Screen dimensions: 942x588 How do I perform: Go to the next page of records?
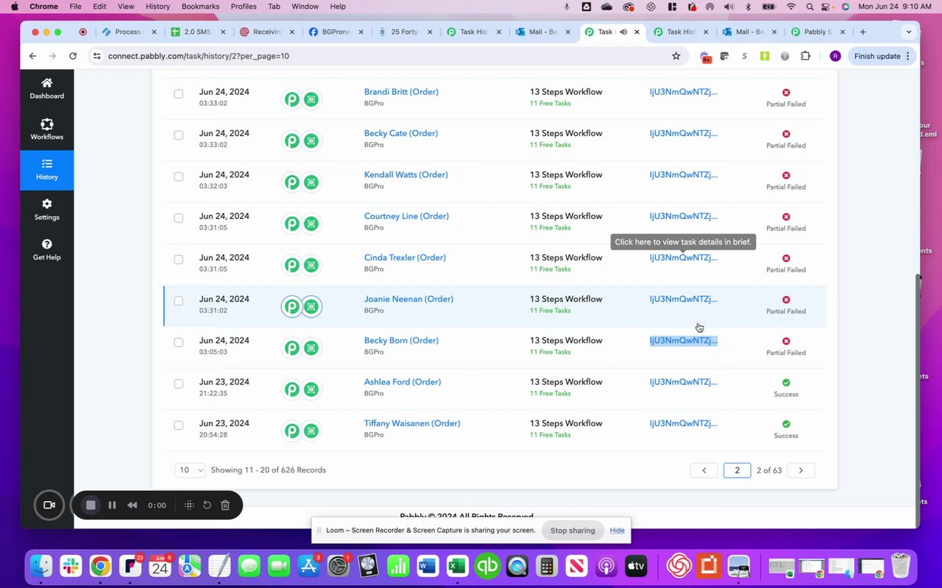point(801,470)
